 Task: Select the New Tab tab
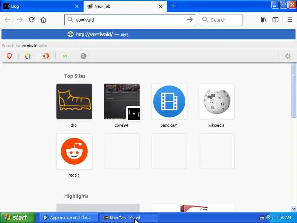point(125,6)
